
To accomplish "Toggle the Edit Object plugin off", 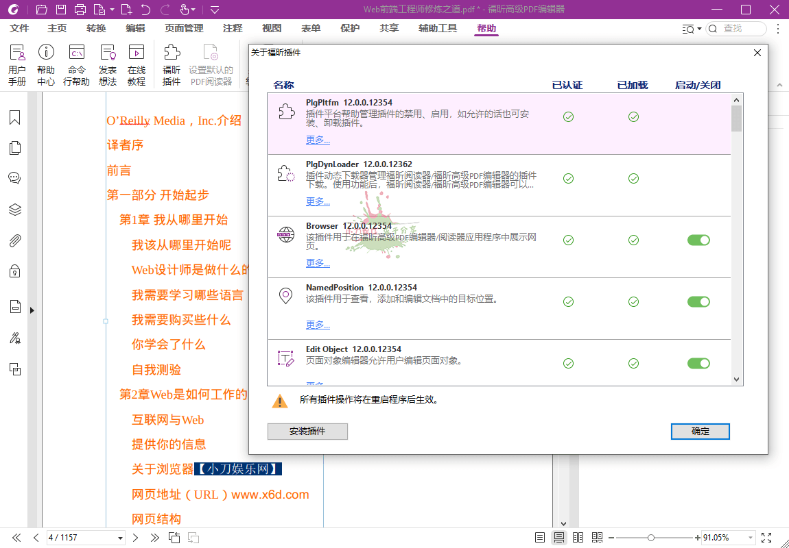I will point(698,363).
